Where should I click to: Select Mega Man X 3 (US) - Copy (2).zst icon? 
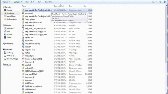[23, 31]
